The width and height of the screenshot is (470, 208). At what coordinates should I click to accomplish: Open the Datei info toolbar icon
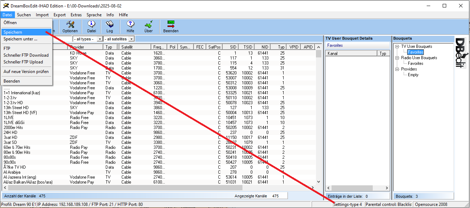[92, 24]
